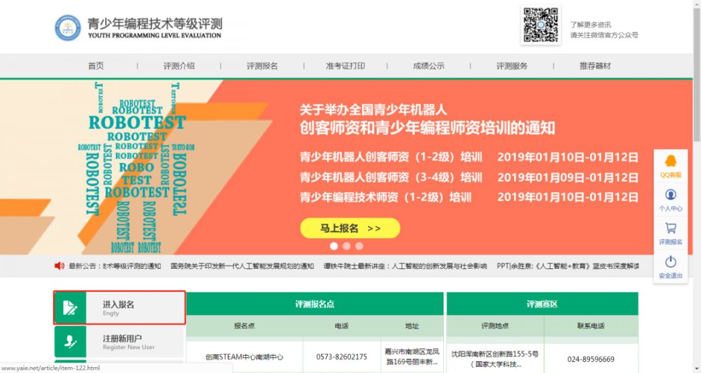Image resolution: width=701 pixels, height=373 pixels.
Task: Go to 首页 in navigation
Action: tap(95, 66)
